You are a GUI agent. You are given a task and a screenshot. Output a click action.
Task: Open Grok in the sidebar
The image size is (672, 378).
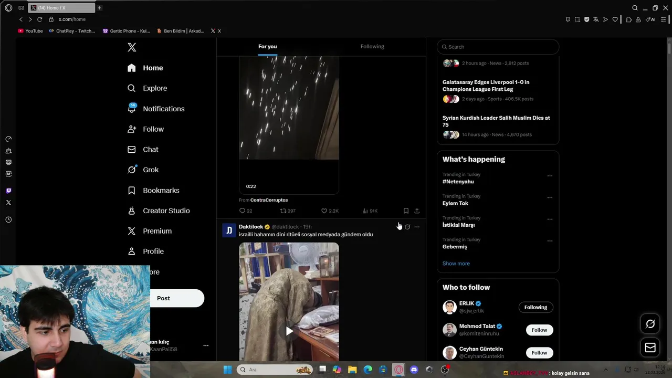(x=143, y=170)
